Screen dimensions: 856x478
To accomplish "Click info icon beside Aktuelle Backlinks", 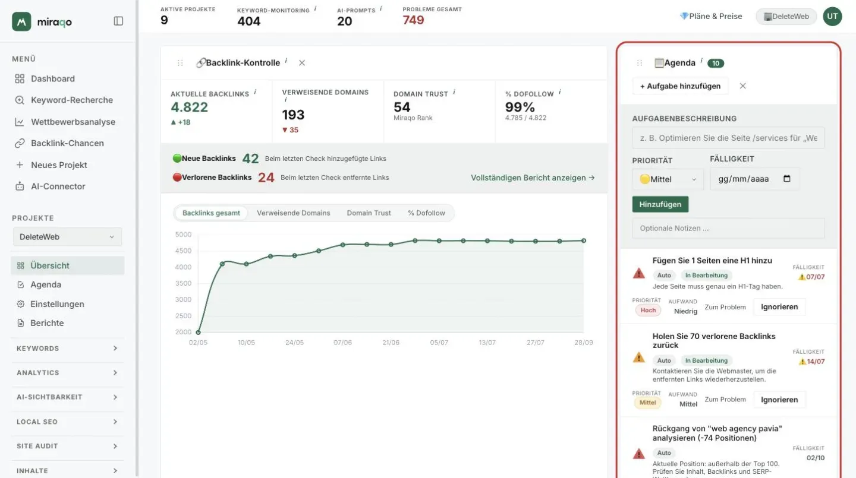I will 255,92.
